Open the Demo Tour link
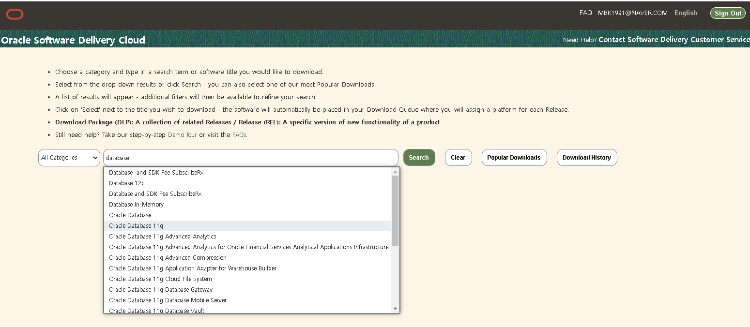750x327 pixels. click(182, 134)
